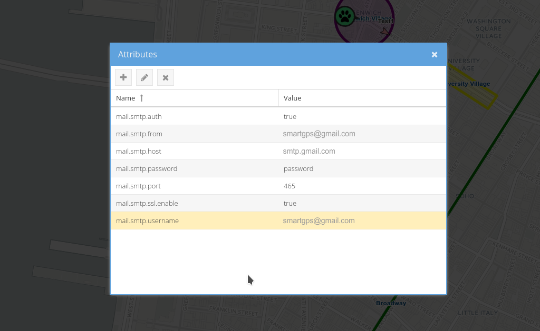540x331 pixels.
Task: Click the Attributes dialog title bar
Action: (264, 55)
